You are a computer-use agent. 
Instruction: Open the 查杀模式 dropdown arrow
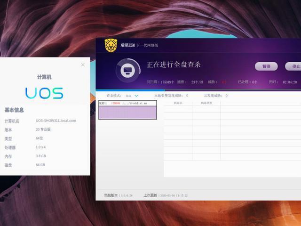click(x=136, y=96)
